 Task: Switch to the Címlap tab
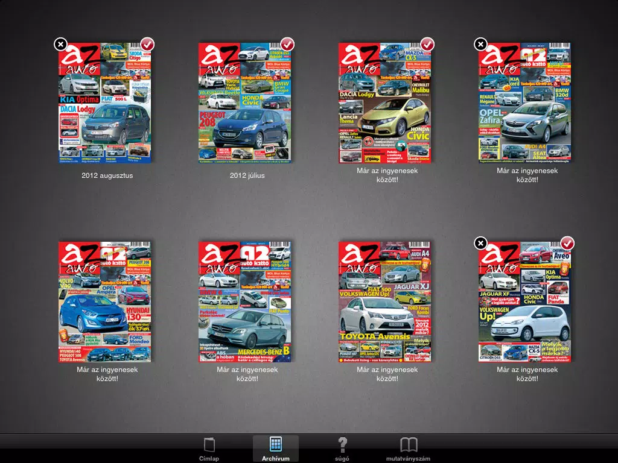pyautogui.click(x=209, y=449)
